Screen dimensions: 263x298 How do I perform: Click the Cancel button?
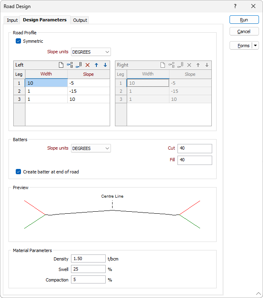point(244,31)
